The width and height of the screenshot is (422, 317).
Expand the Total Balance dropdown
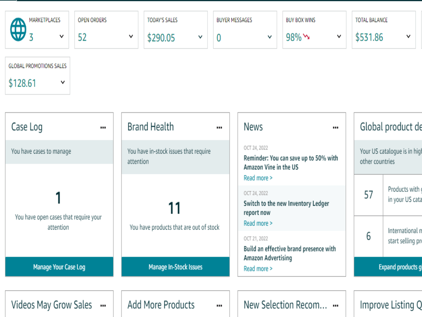(x=408, y=36)
